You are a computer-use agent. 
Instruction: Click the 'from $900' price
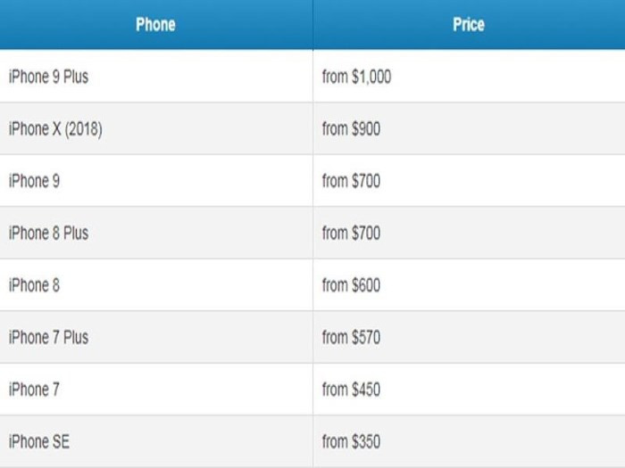click(351, 129)
